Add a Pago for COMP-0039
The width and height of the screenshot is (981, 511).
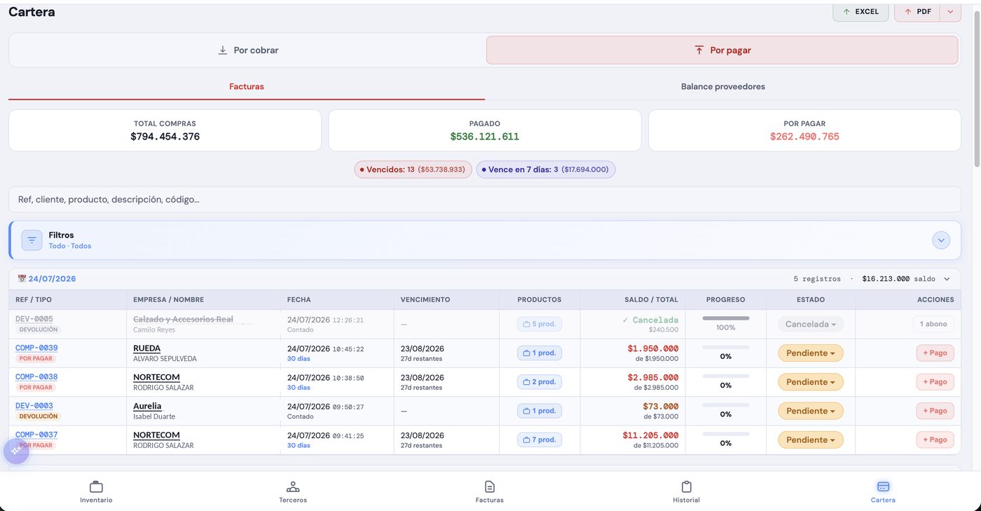935,353
